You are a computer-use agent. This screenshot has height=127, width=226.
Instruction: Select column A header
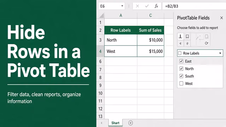pyautogui.click(x=121, y=16)
